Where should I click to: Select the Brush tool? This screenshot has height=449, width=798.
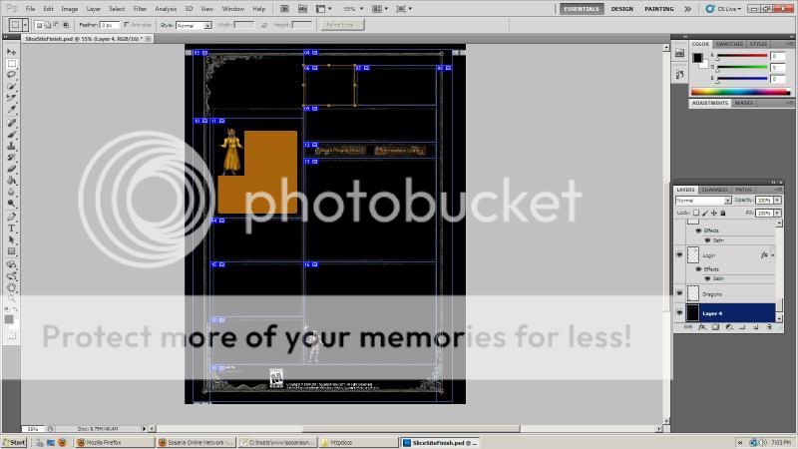click(x=11, y=135)
